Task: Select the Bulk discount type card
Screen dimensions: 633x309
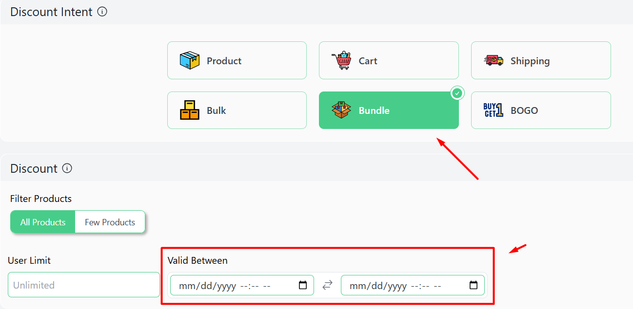Action: coord(237,110)
